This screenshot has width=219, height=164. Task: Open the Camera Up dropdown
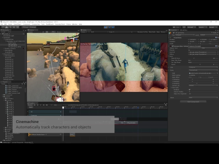pos(203,85)
